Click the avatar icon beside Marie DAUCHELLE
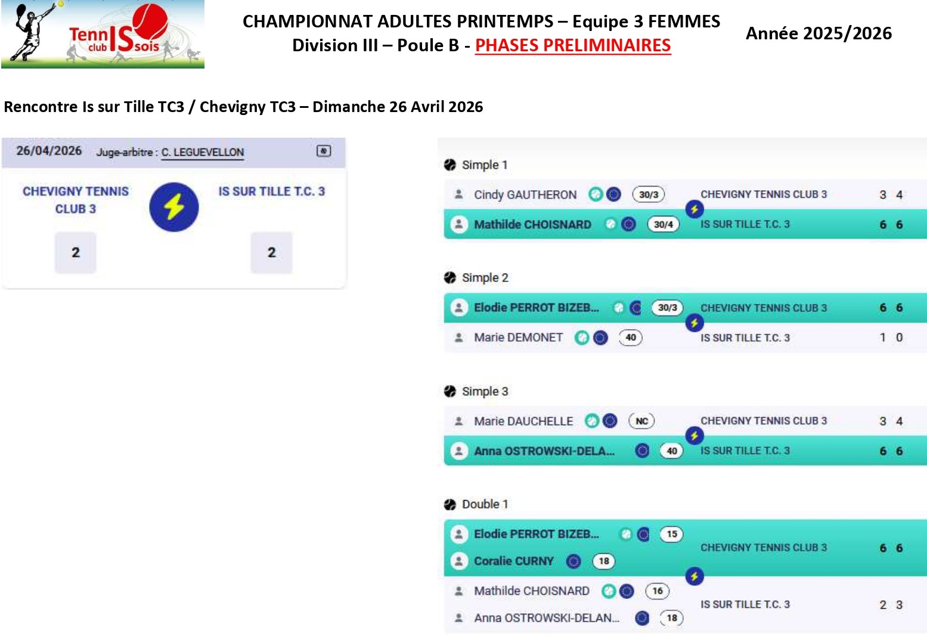The height and width of the screenshot is (636, 927). click(x=459, y=421)
